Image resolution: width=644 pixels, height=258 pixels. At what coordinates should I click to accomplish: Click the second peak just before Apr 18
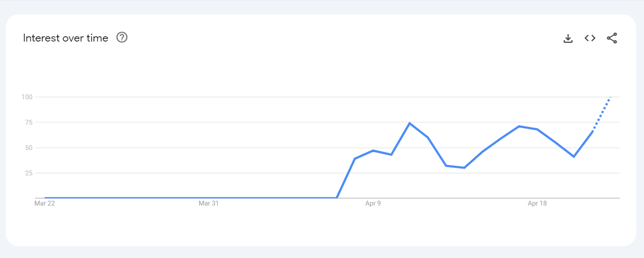tap(519, 126)
